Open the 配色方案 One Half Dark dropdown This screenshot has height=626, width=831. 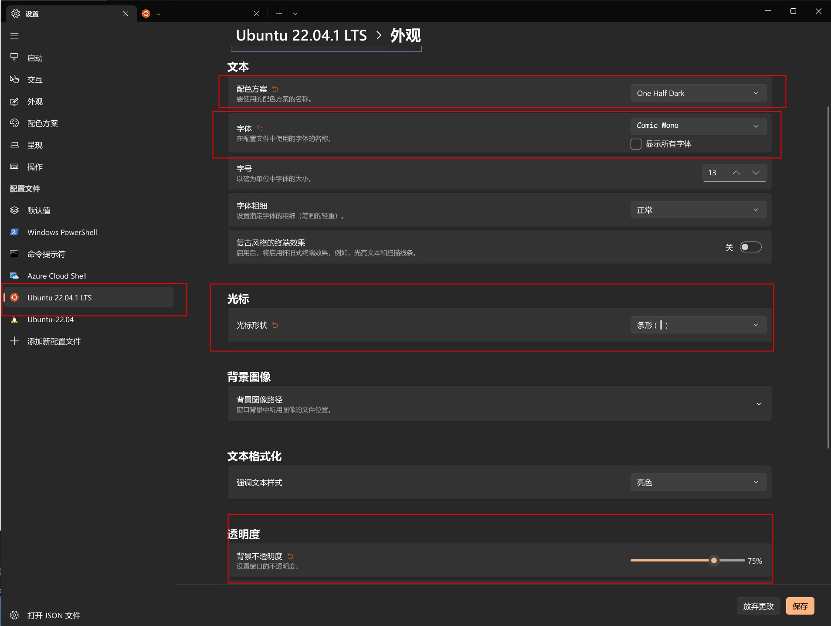coord(698,93)
